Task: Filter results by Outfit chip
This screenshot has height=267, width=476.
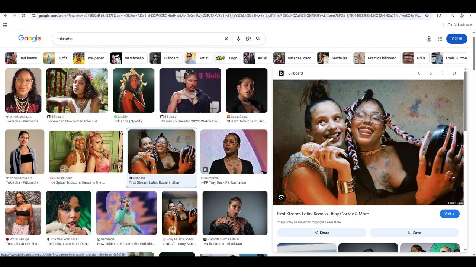Action: tap(56, 58)
